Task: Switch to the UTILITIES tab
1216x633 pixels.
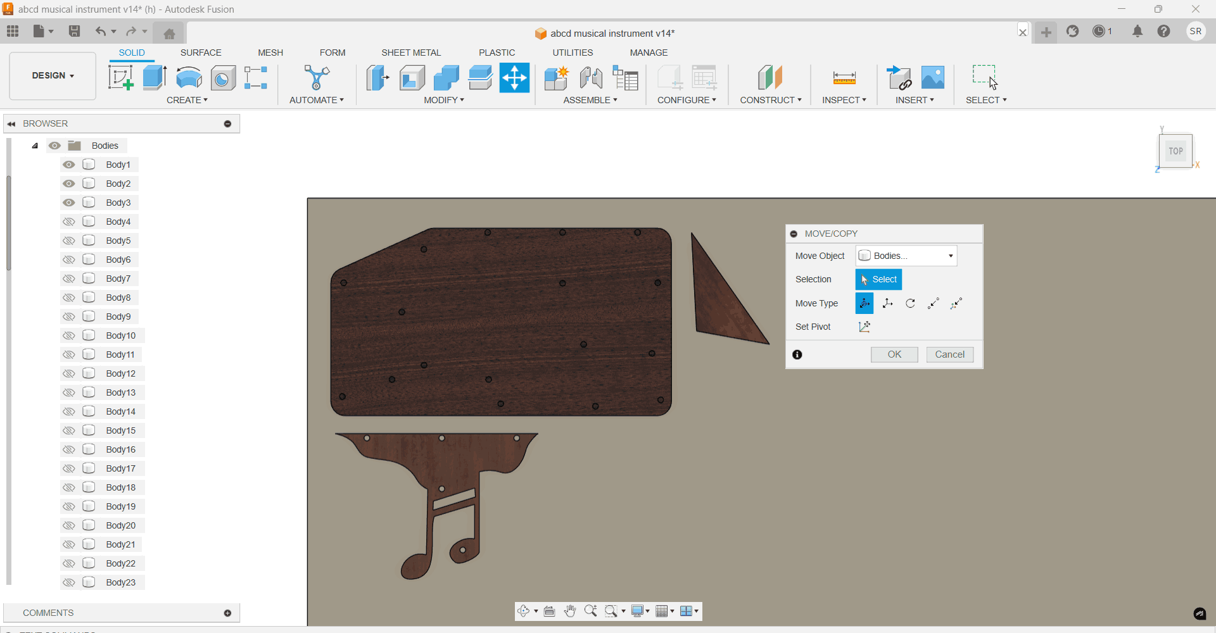Action: coord(573,53)
